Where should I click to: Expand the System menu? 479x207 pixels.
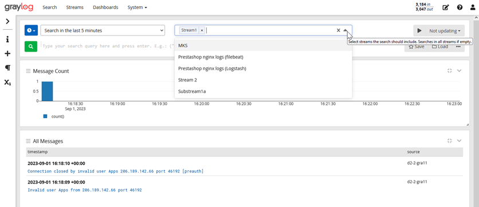pos(137,7)
